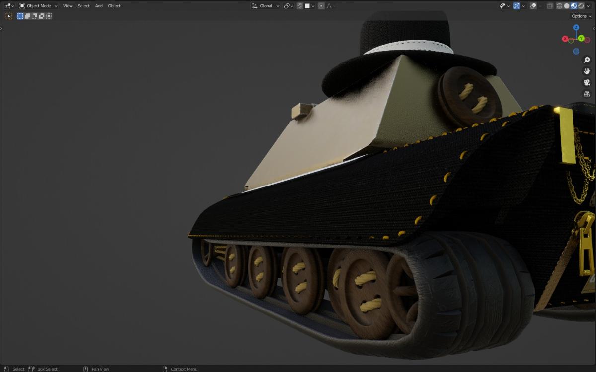Toggle the camera view icon

587,83
